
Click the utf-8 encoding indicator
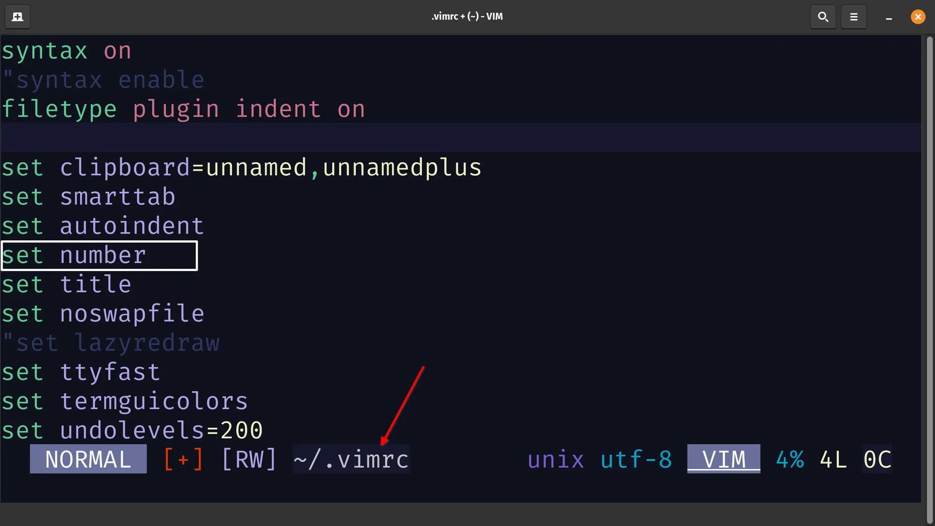coord(637,459)
